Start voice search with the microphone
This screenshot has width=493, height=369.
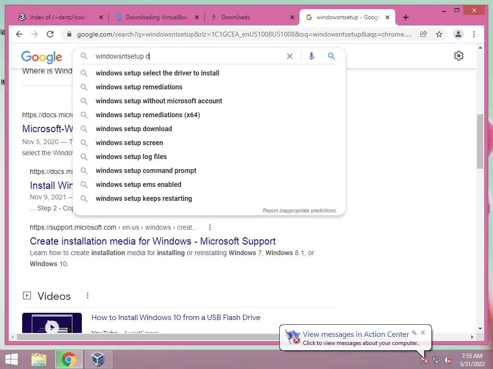tap(311, 56)
